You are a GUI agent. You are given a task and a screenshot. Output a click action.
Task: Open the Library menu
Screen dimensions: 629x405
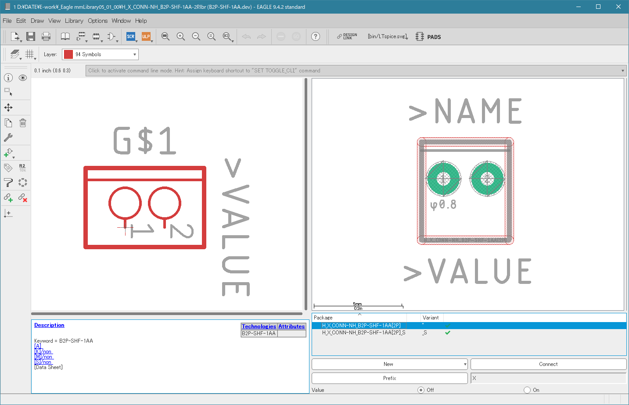(x=74, y=21)
